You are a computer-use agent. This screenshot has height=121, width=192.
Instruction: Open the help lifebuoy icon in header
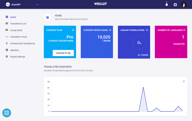point(175,5)
